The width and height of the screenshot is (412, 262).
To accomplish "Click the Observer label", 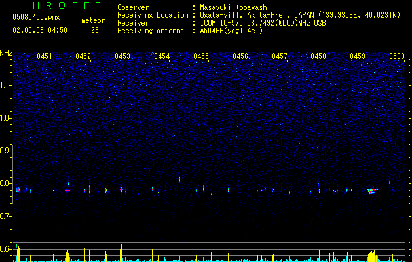I will click(x=133, y=7).
